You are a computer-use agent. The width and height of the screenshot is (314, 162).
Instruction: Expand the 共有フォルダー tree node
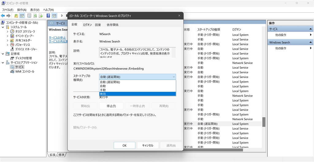(7, 40)
